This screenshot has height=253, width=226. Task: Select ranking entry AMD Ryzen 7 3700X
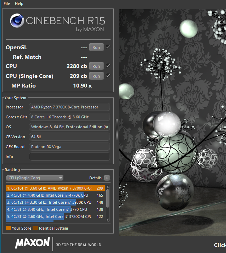(55, 188)
